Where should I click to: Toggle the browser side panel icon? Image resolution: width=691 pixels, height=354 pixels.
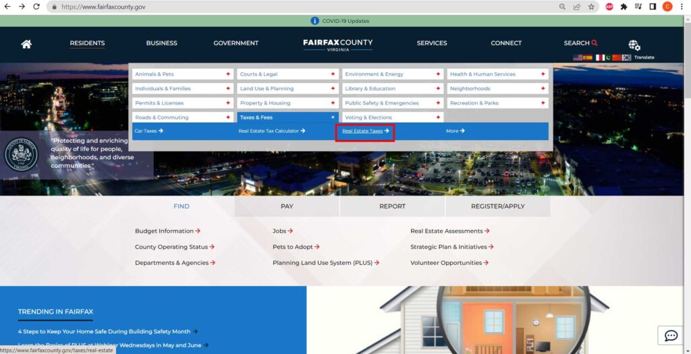[653, 7]
